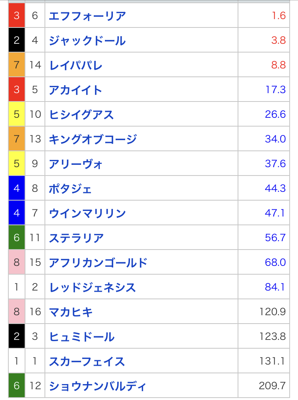Click the ショウナンバルディ name link
Screen dimensions: 298x400
98,386
